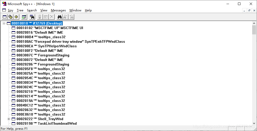Screen dimensions: 257x131
Task: Select Forcepad driver tray window row
Action: click(71, 41)
